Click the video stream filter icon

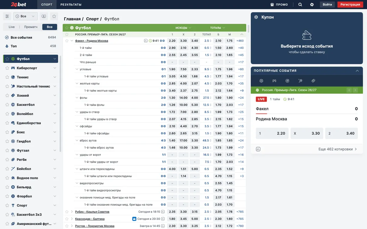[44, 16]
